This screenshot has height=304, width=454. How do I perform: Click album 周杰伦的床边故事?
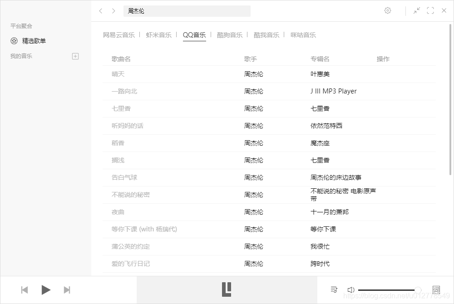pos(336,177)
